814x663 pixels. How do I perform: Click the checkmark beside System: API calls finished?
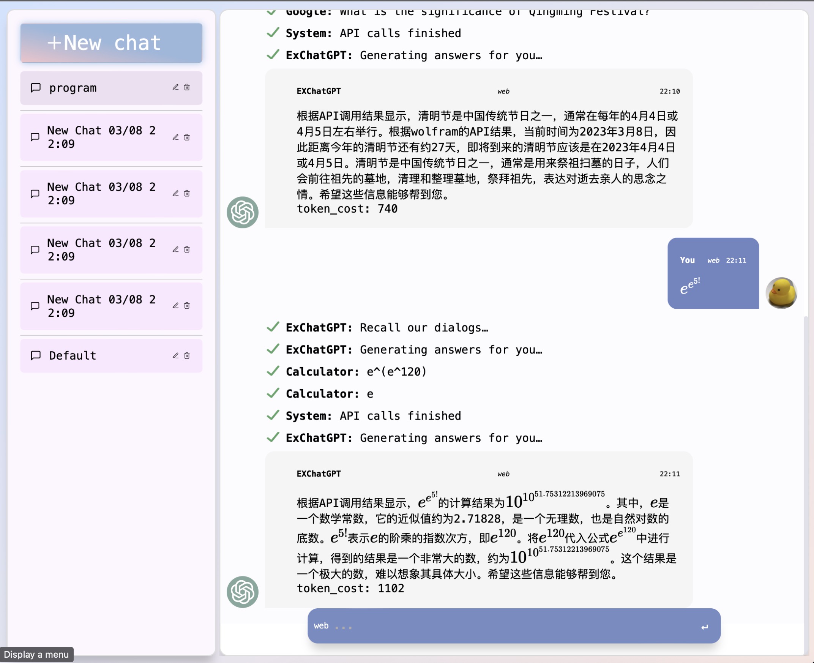pos(273,415)
